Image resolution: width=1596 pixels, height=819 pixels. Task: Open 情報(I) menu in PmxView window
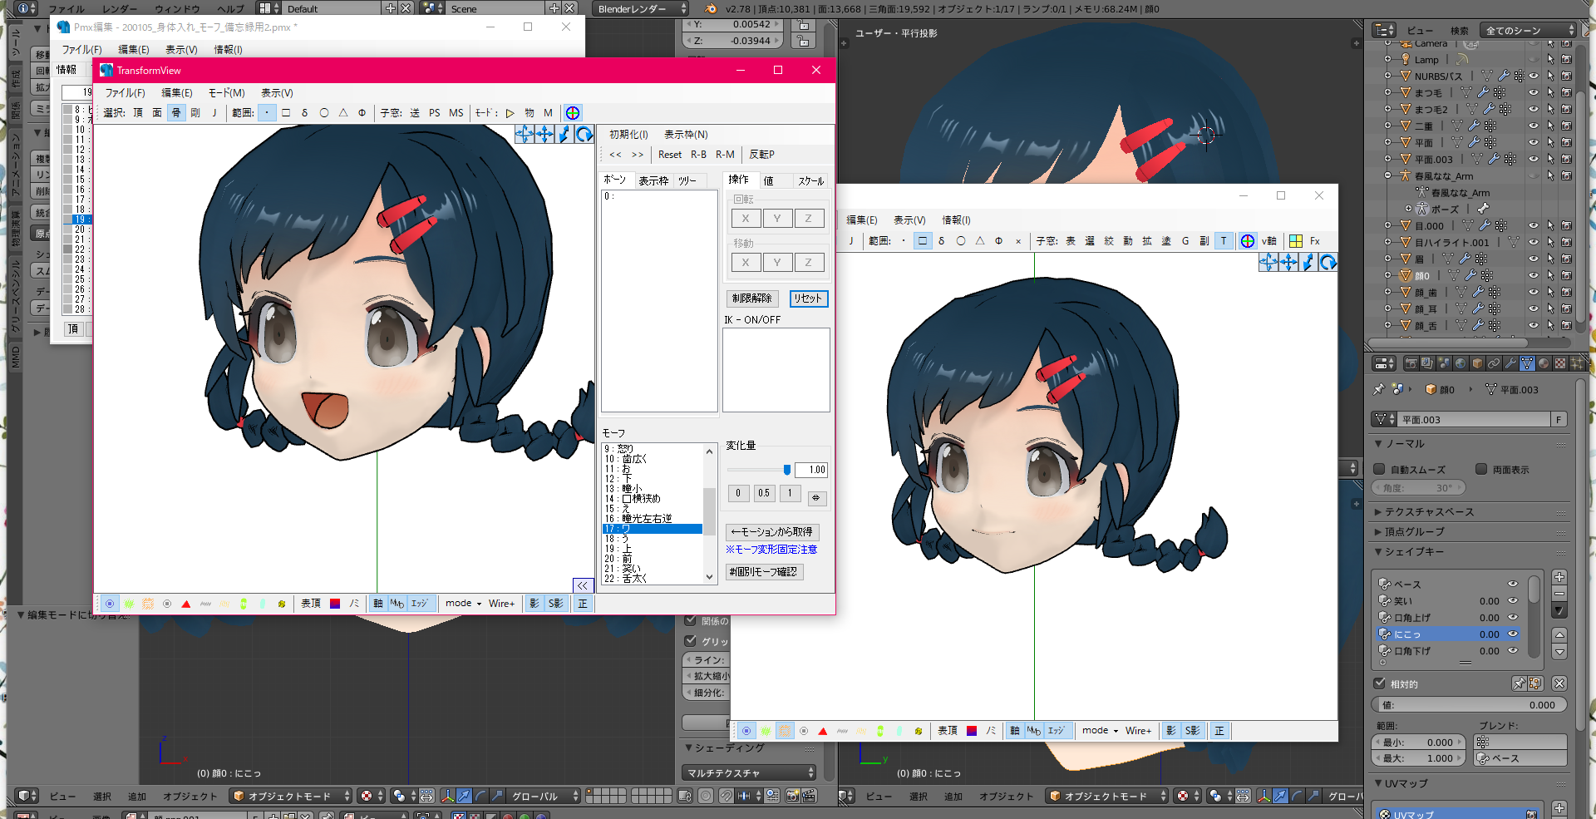coord(956,220)
